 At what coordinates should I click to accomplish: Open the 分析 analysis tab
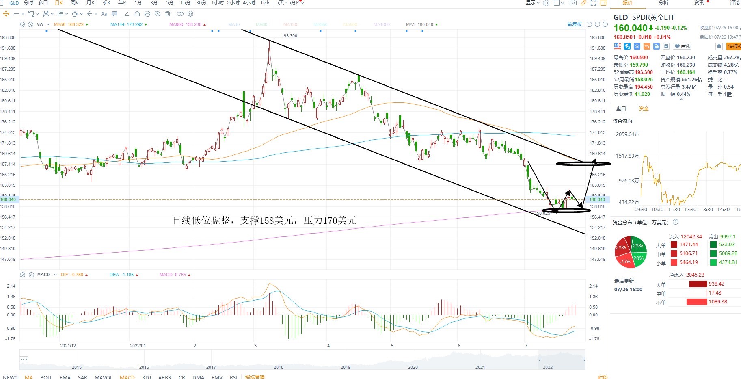[x=663, y=3]
